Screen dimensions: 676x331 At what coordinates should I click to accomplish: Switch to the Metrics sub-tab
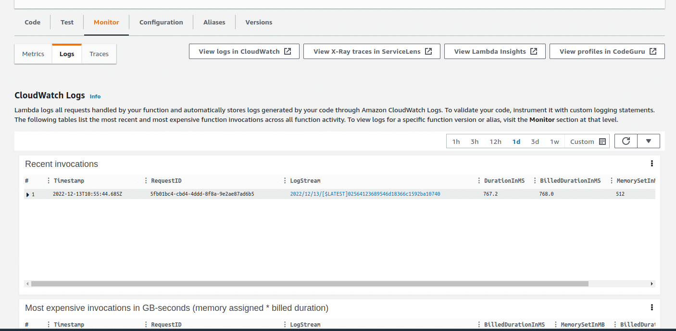(33, 54)
